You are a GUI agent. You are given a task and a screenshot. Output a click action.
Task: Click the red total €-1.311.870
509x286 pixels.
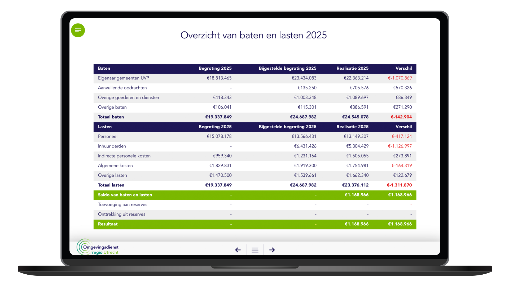coord(399,185)
